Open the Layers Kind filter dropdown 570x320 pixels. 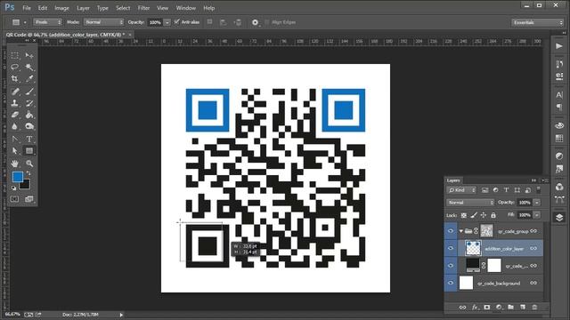(461, 190)
